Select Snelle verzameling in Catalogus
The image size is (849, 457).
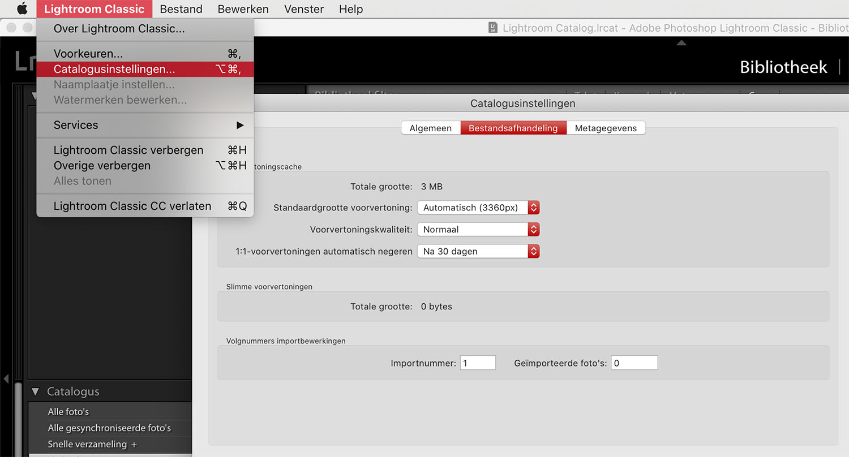[x=88, y=445]
